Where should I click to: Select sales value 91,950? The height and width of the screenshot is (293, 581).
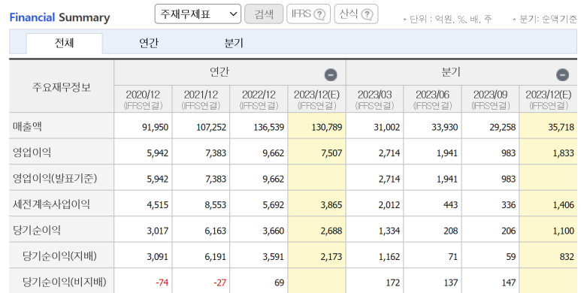(155, 127)
